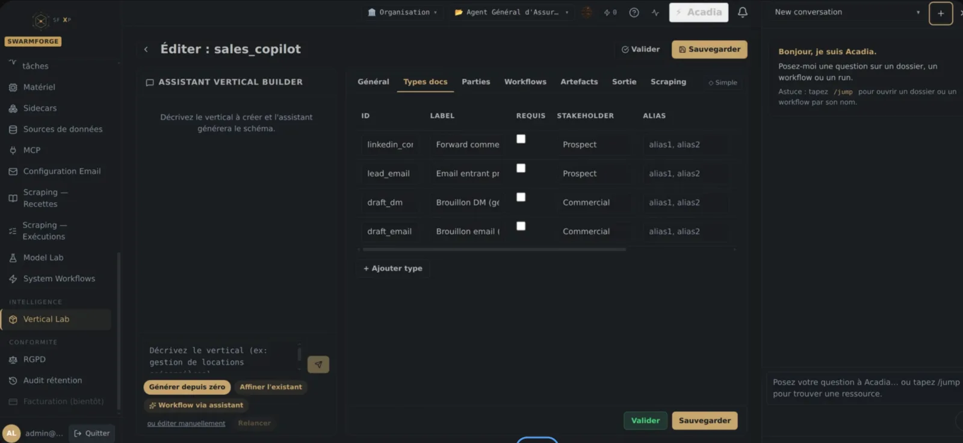The height and width of the screenshot is (443, 963).
Task: Click the top Sauvegarder button
Action: [710, 49]
